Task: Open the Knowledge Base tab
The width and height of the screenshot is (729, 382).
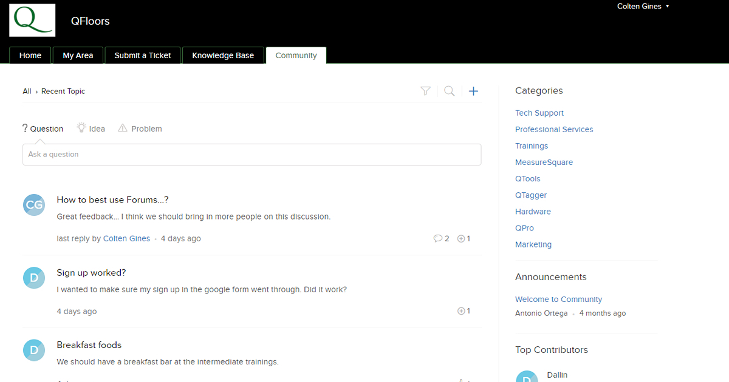Action: 223,55
